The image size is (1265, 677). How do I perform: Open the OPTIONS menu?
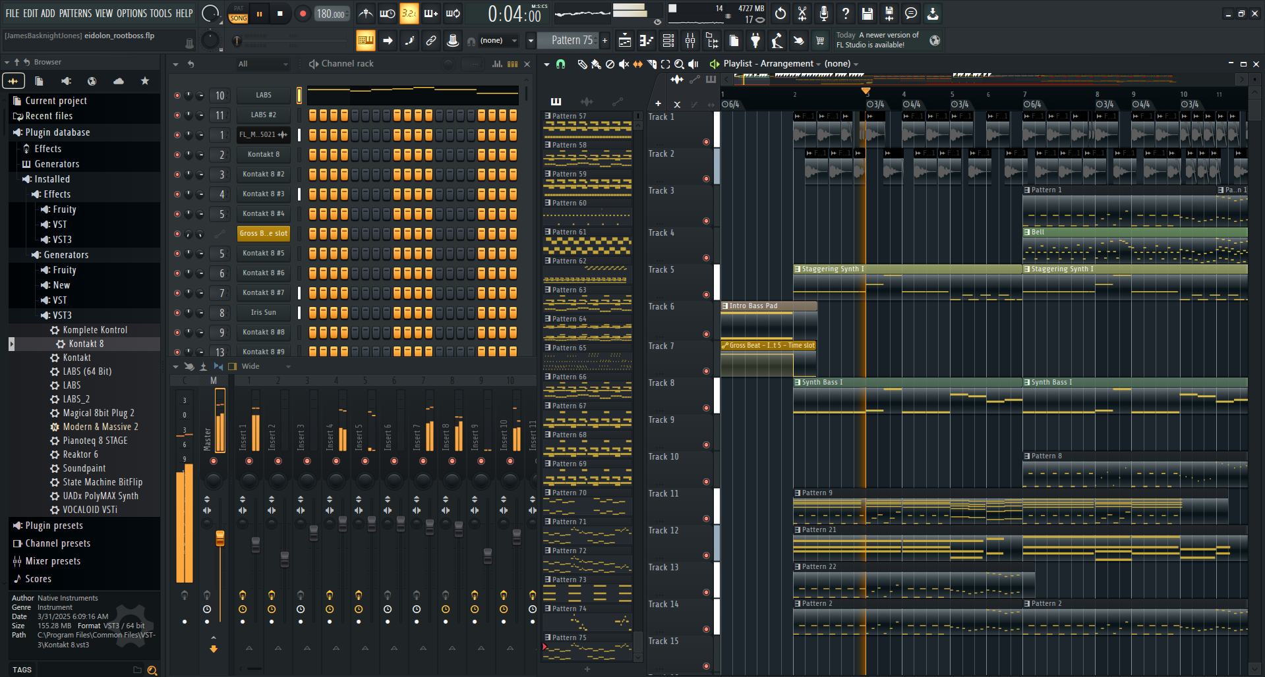coord(132,13)
